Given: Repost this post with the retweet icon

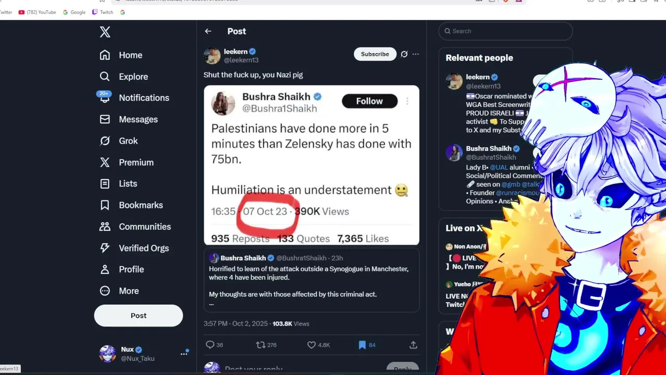Looking at the screenshot, I should 261,345.
